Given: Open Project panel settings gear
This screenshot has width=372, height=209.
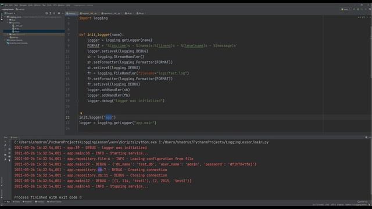Looking at the screenshot, I should [59, 13].
